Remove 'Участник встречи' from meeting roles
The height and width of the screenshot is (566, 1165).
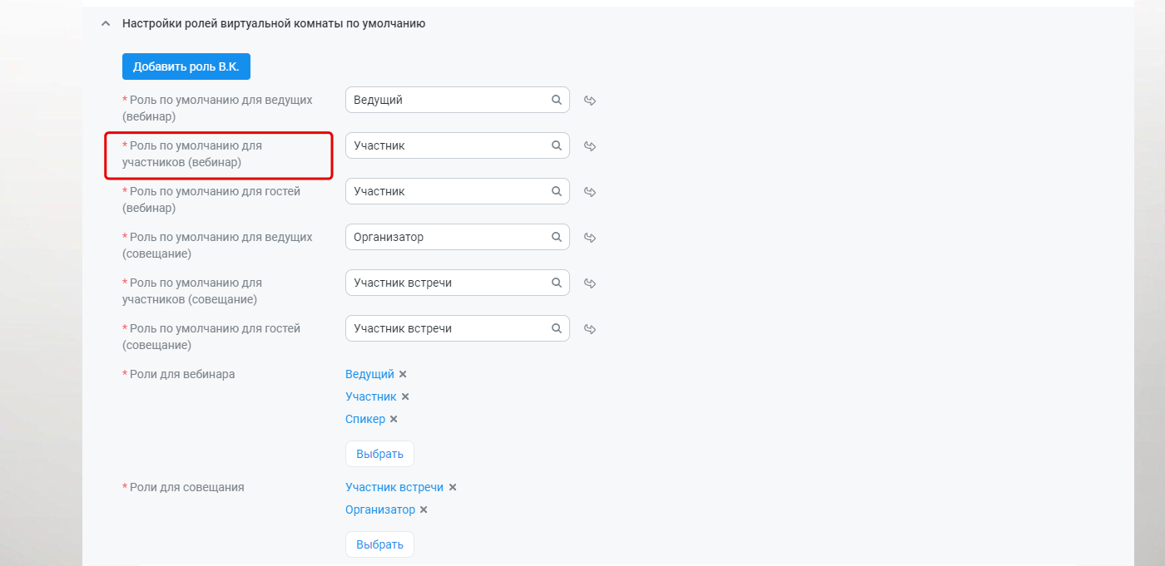[453, 488]
